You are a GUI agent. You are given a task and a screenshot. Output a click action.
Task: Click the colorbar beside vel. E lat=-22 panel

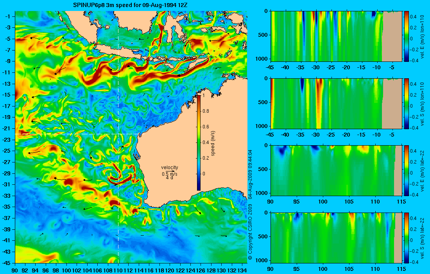pyautogui.click(x=407, y=171)
